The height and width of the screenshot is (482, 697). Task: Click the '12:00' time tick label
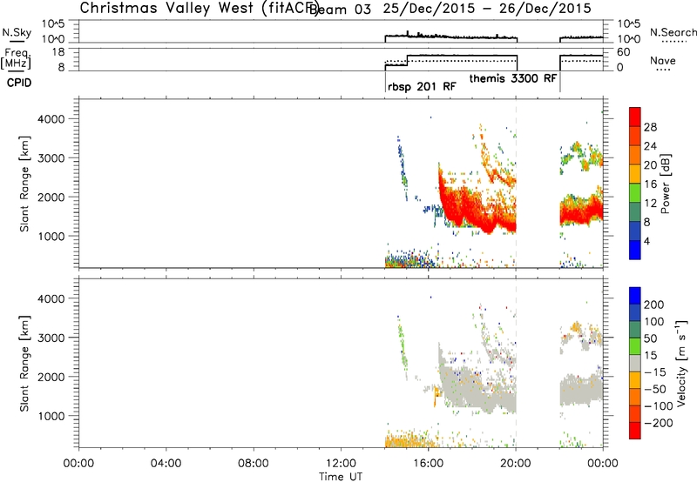[341, 464]
